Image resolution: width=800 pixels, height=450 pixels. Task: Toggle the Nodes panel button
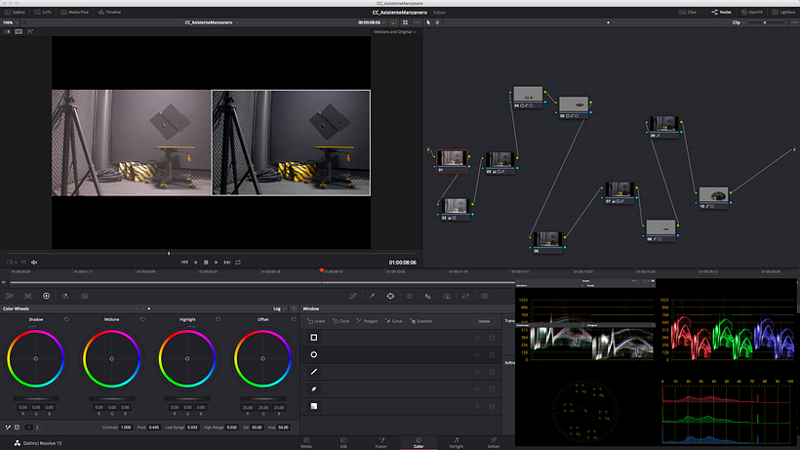pos(723,12)
